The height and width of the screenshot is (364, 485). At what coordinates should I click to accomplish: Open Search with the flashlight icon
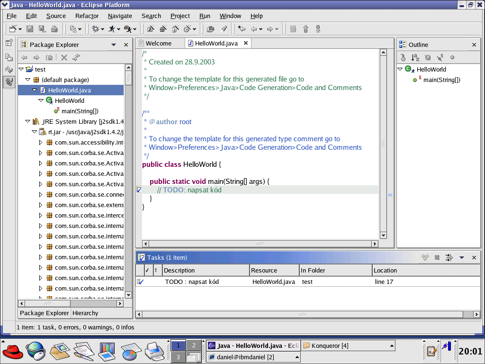pos(224,29)
